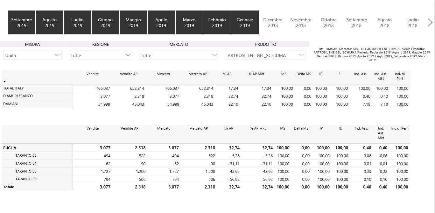Select the TOTAL ITALY row

pyautogui.click(x=13, y=88)
